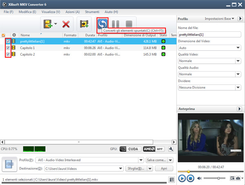245x185 pixels.
Task: Uncheck the prettylittleliars[1] checkbox
Action: pos(8,41)
